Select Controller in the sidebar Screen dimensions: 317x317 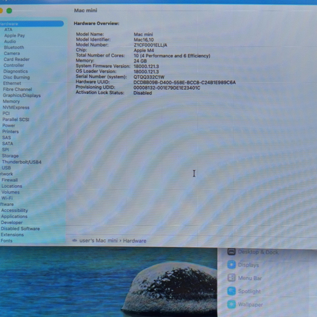pyautogui.click(x=14, y=65)
